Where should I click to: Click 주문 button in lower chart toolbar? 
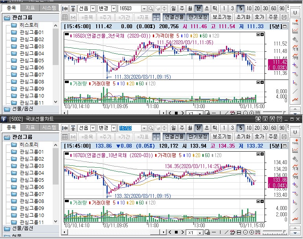tap(273, 136)
